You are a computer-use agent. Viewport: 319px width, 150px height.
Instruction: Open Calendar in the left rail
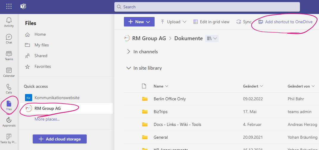tap(9, 72)
